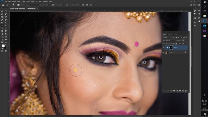Open the layer filter Kind dropdown
This screenshot has width=208, height=117.
[167, 38]
